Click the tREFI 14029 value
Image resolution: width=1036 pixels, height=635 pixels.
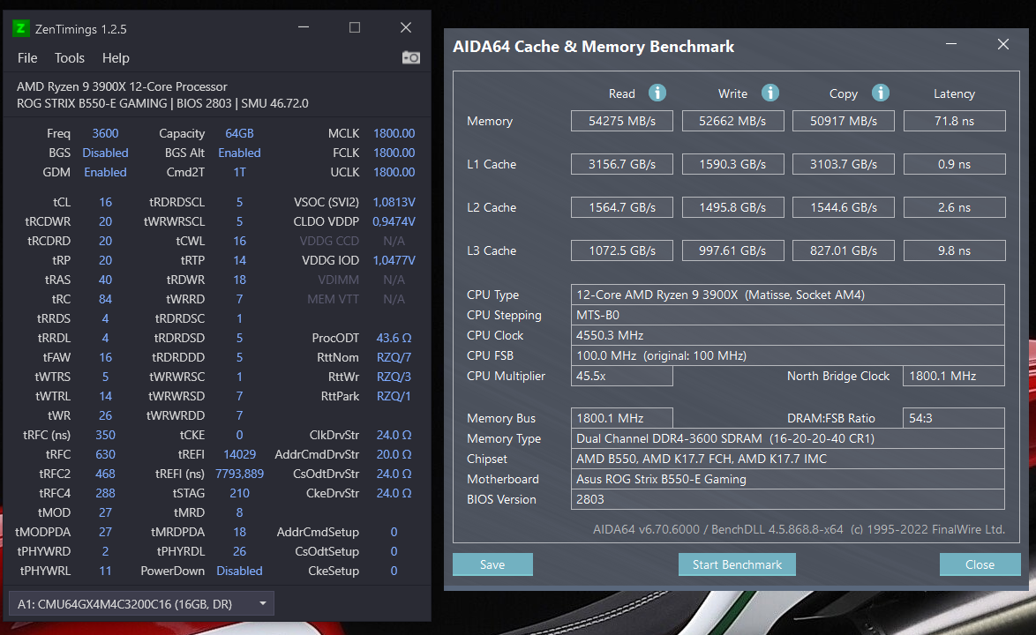coord(239,454)
